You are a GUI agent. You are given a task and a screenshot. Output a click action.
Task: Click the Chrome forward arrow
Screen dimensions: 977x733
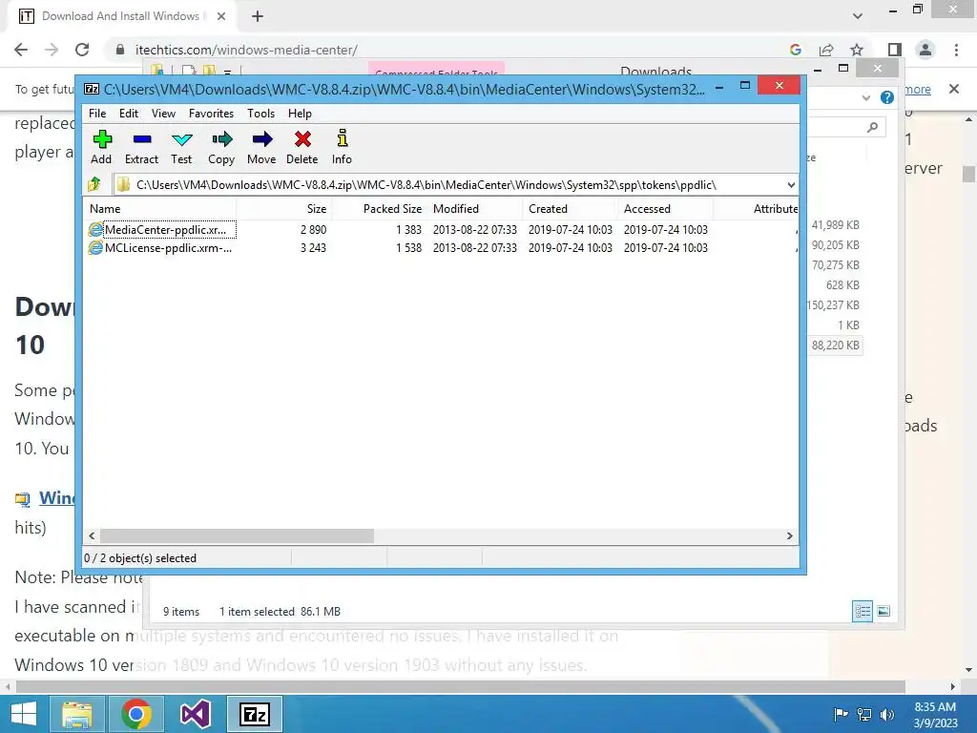point(52,50)
